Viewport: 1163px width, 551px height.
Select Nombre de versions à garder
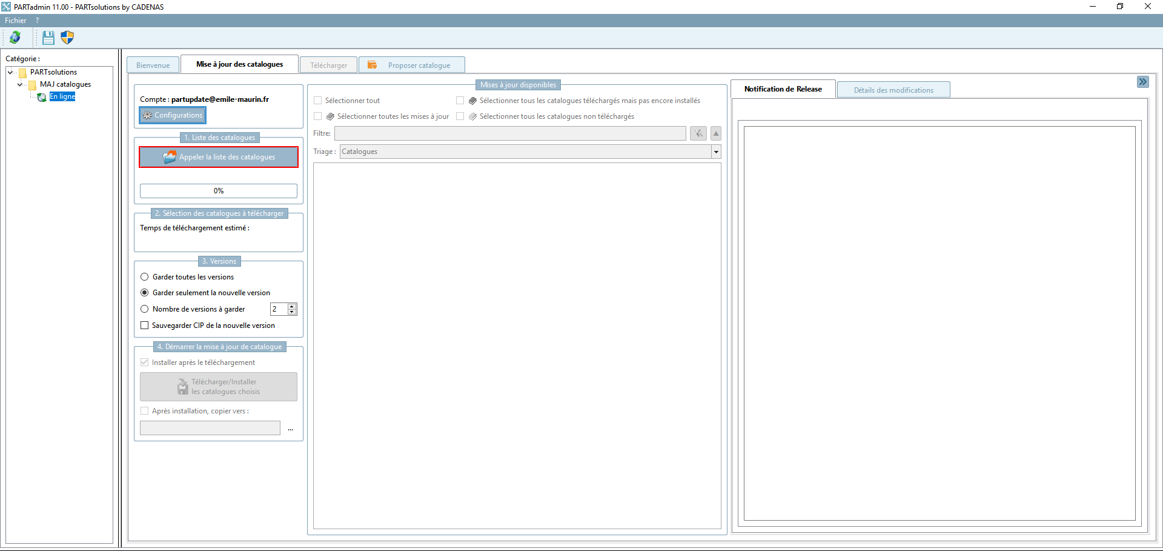[145, 309]
